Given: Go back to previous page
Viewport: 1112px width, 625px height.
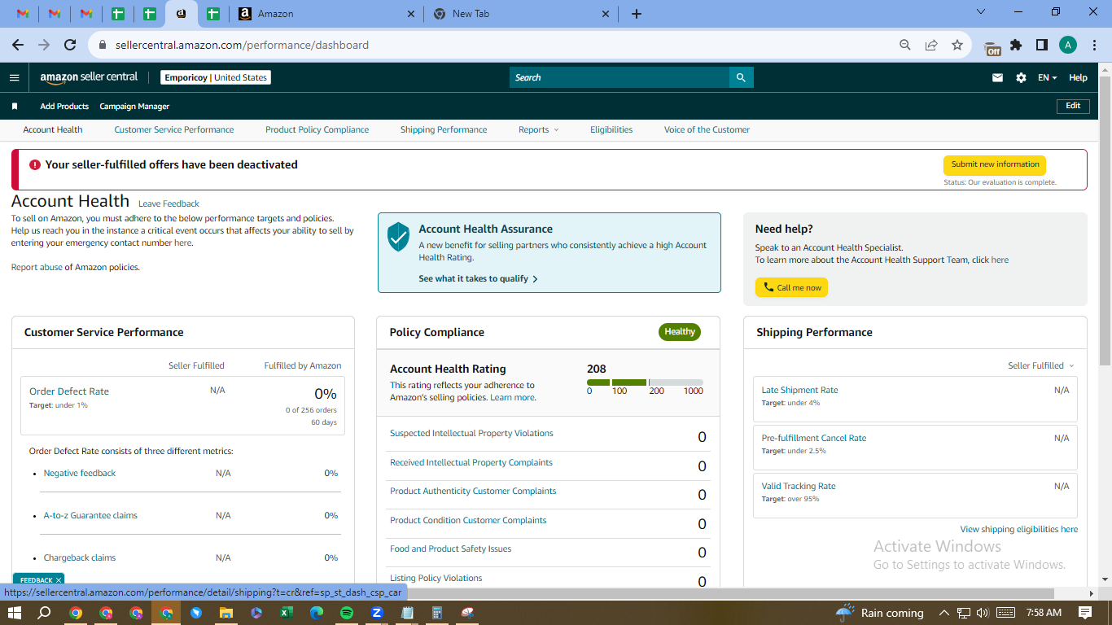Looking at the screenshot, I should click(x=18, y=45).
